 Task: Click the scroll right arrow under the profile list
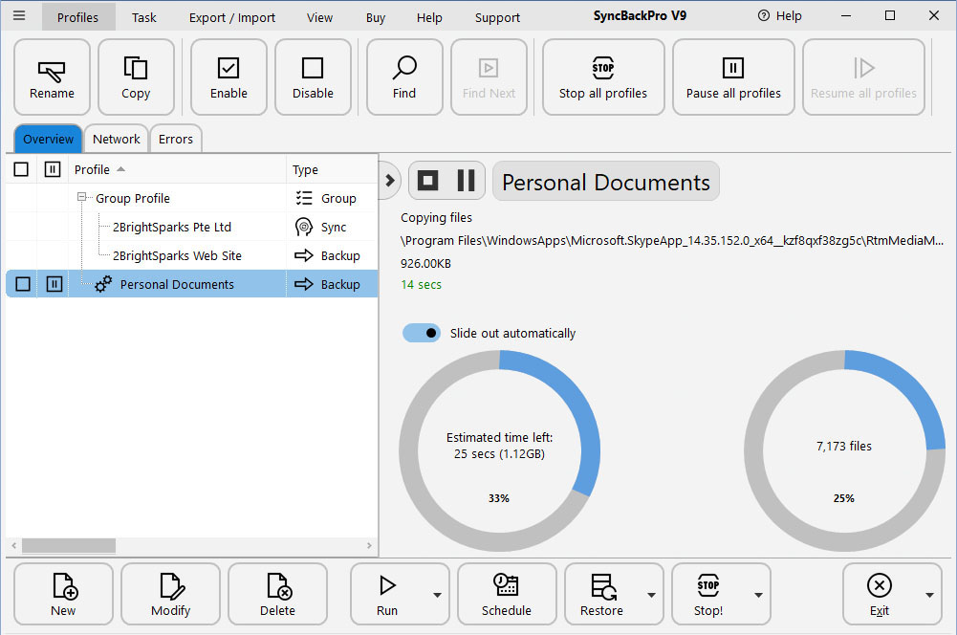369,545
